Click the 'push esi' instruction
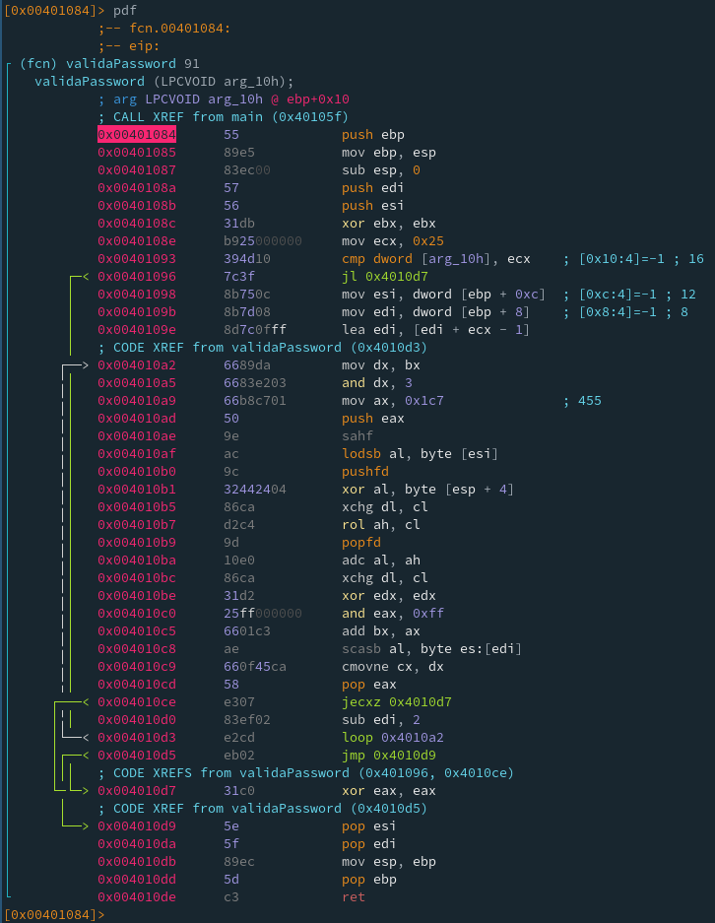 pyautogui.click(x=373, y=206)
